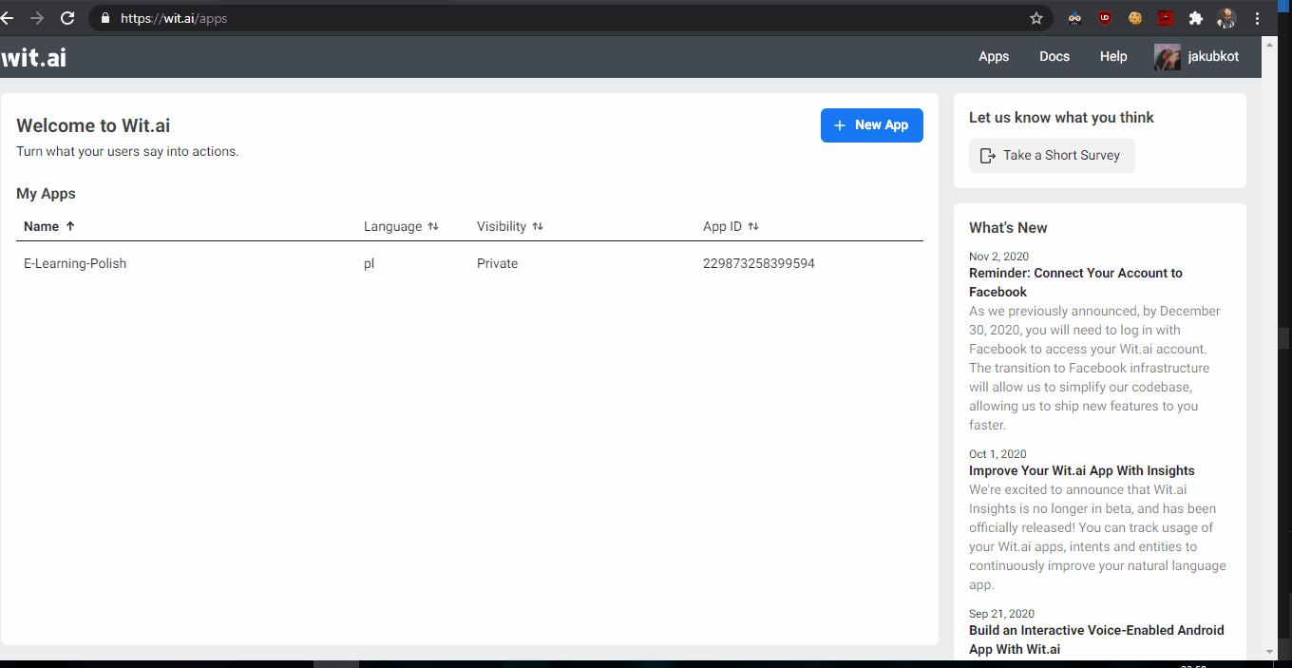Open the E-Learning-Polish app
The width and height of the screenshot is (1292, 668).
pos(75,263)
